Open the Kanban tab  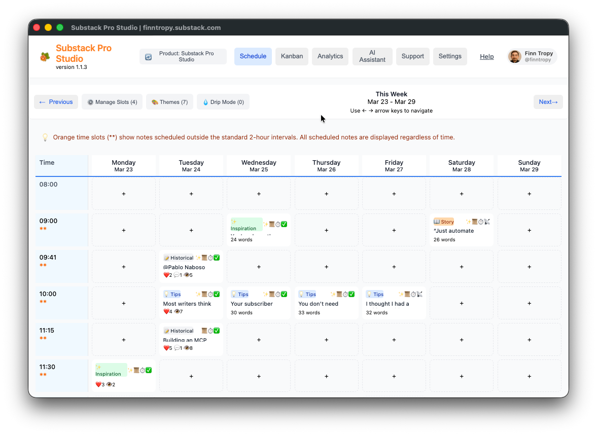(292, 57)
